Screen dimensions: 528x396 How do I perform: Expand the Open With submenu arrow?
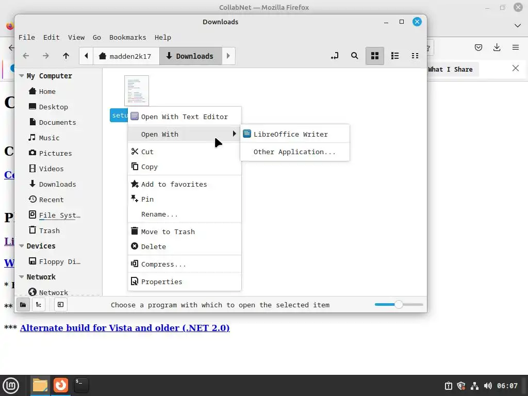(235, 134)
